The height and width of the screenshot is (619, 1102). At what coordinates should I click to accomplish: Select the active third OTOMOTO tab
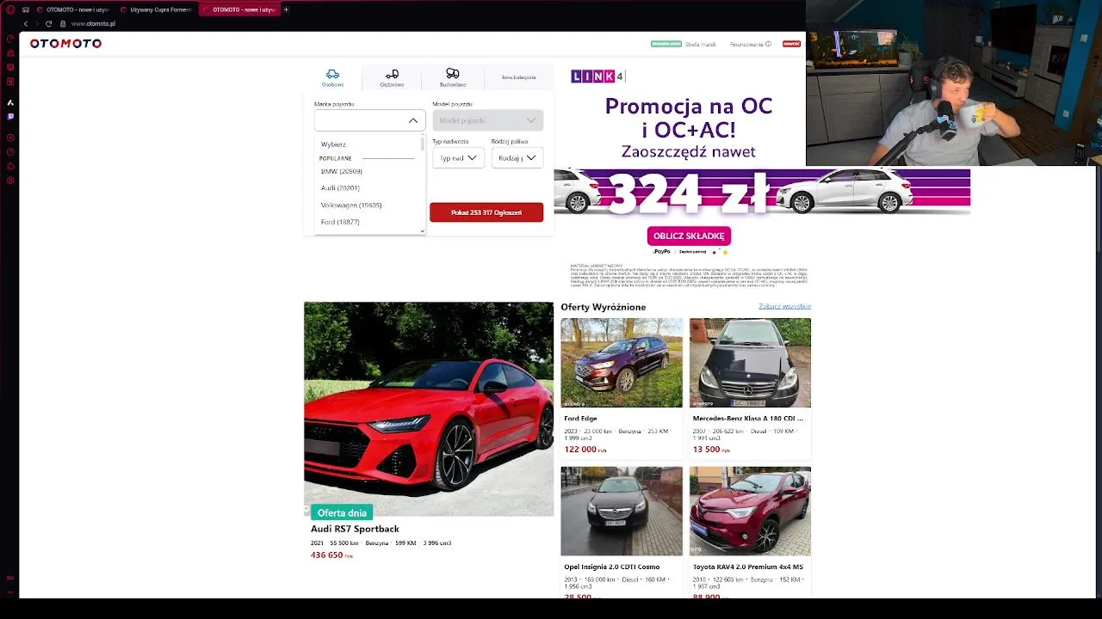(x=238, y=9)
